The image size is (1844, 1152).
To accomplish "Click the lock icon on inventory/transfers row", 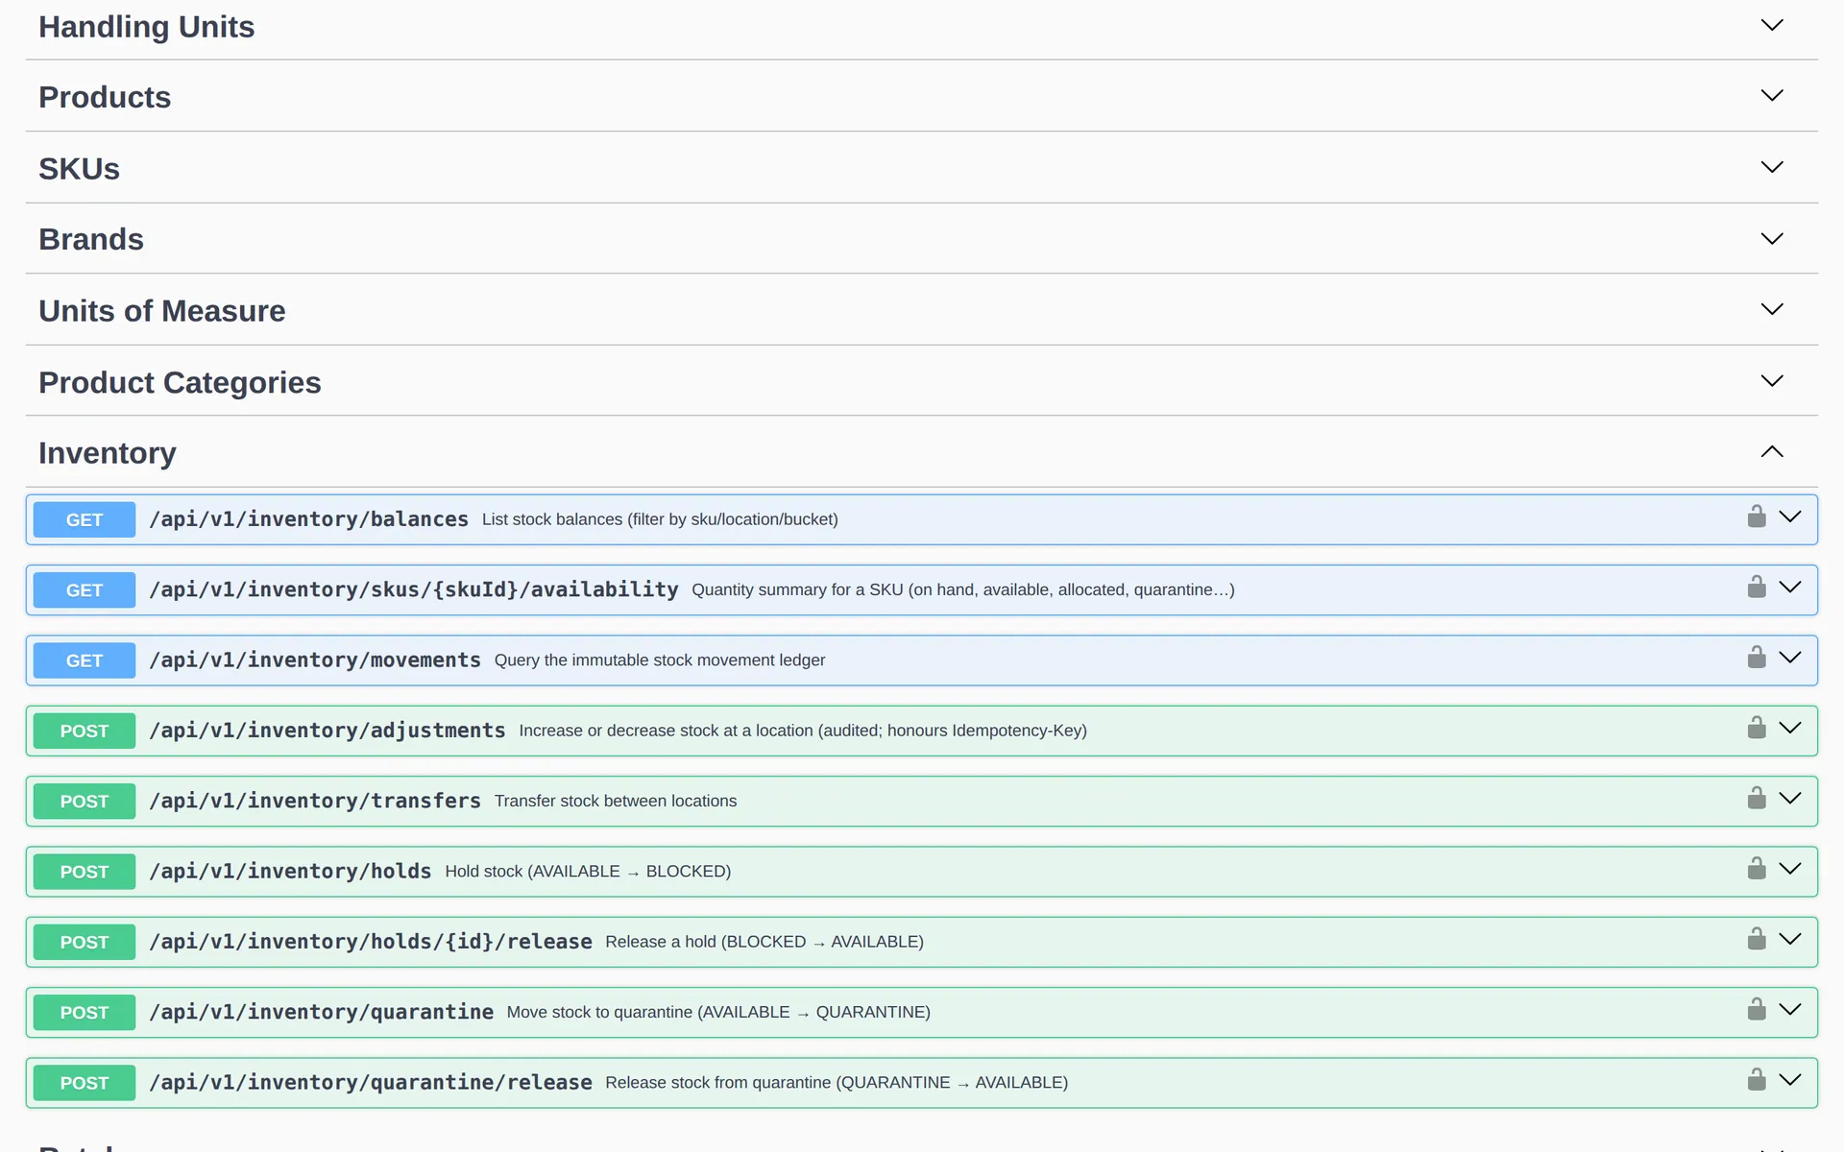I will point(1757,798).
